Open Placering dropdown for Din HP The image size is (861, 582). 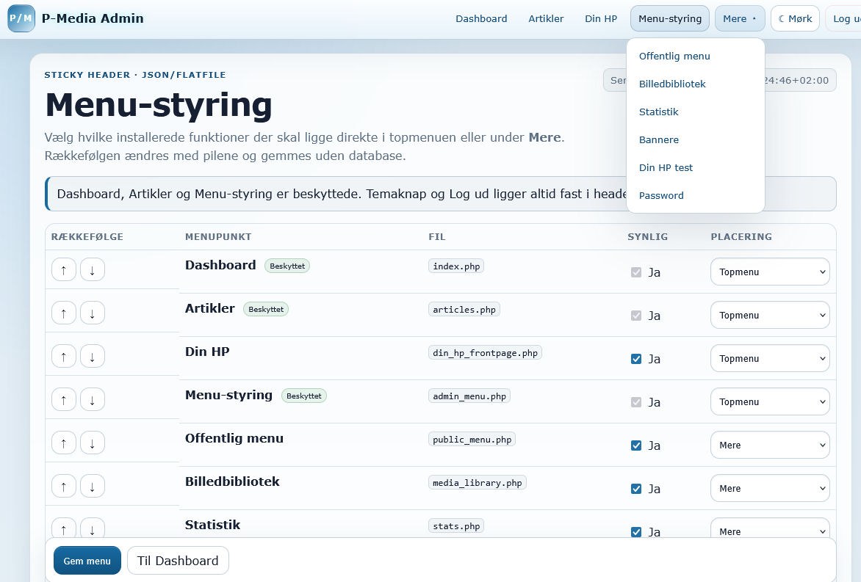770,358
